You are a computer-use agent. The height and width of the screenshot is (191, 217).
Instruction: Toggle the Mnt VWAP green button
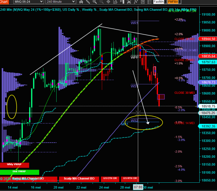point(19,172)
